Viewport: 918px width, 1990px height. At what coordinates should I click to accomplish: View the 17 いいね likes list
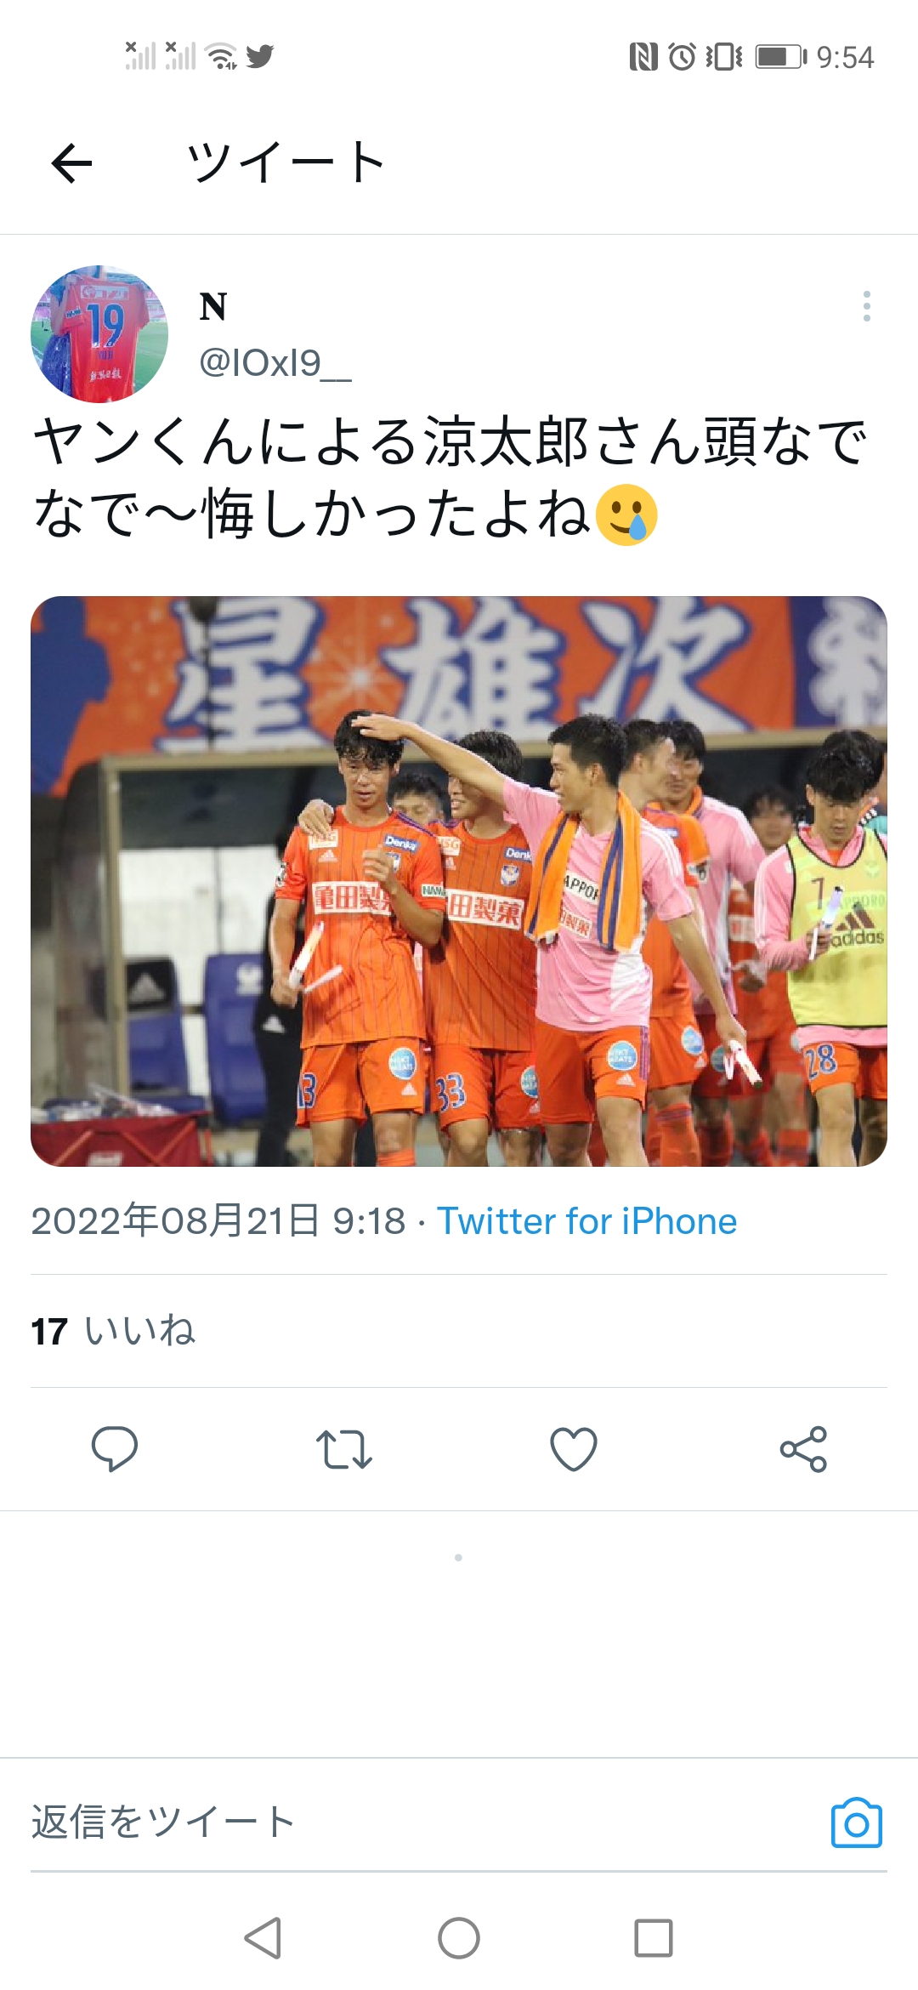click(x=113, y=1331)
